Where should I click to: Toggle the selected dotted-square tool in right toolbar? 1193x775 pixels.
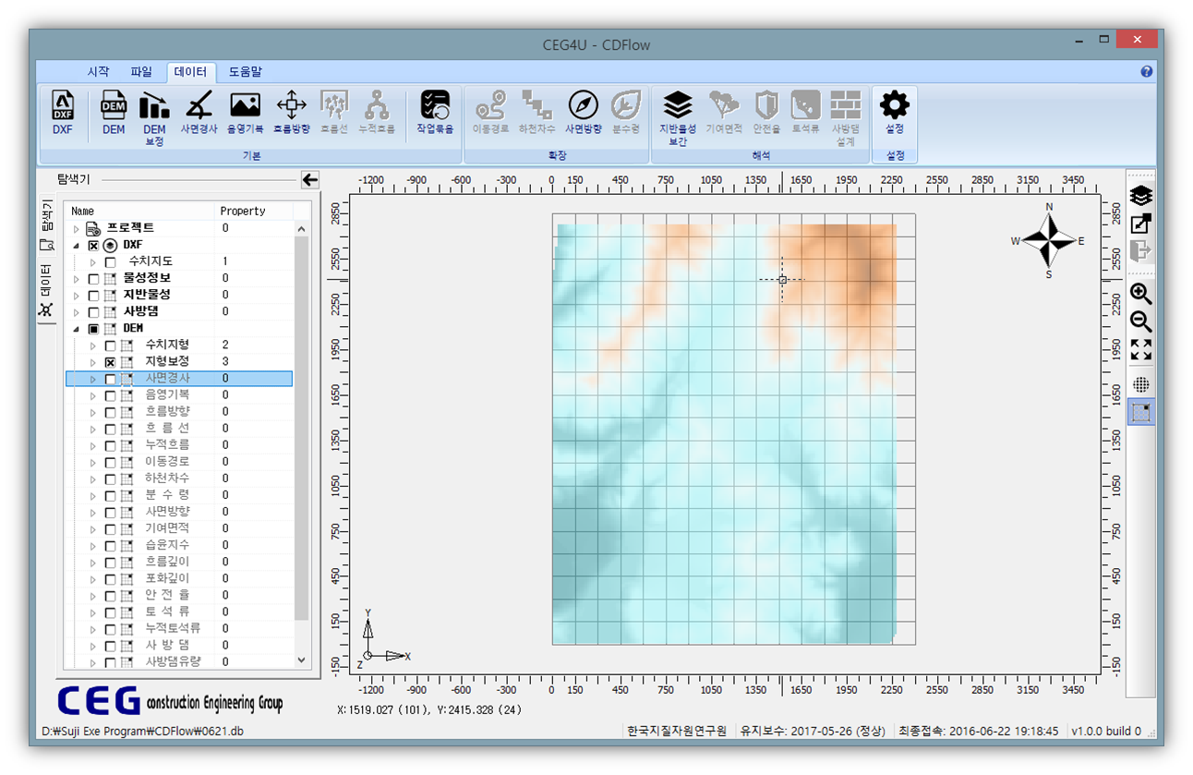pos(1141,412)
